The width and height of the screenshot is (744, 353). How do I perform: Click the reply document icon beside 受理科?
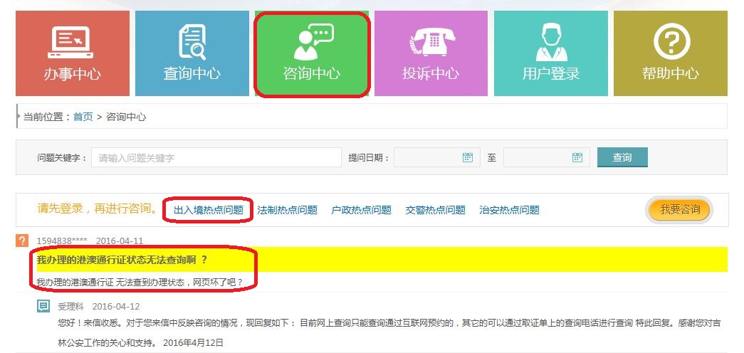click(43, 306)
